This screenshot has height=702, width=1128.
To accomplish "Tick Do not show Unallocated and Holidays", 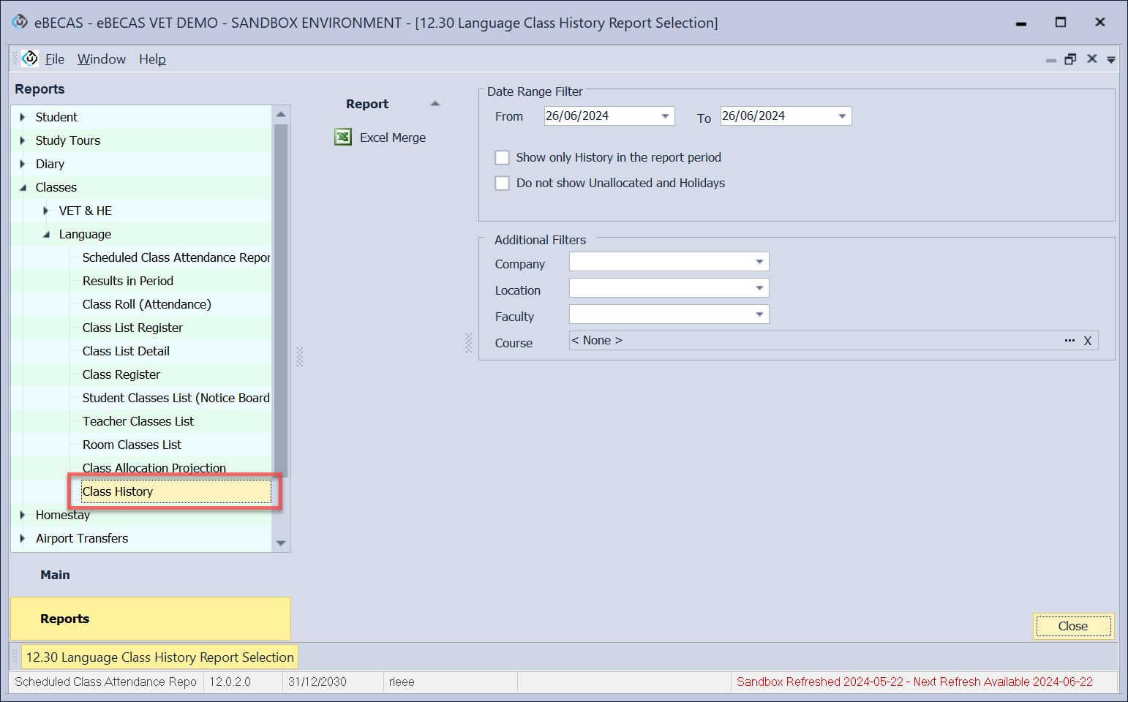I will pos(503,184).
